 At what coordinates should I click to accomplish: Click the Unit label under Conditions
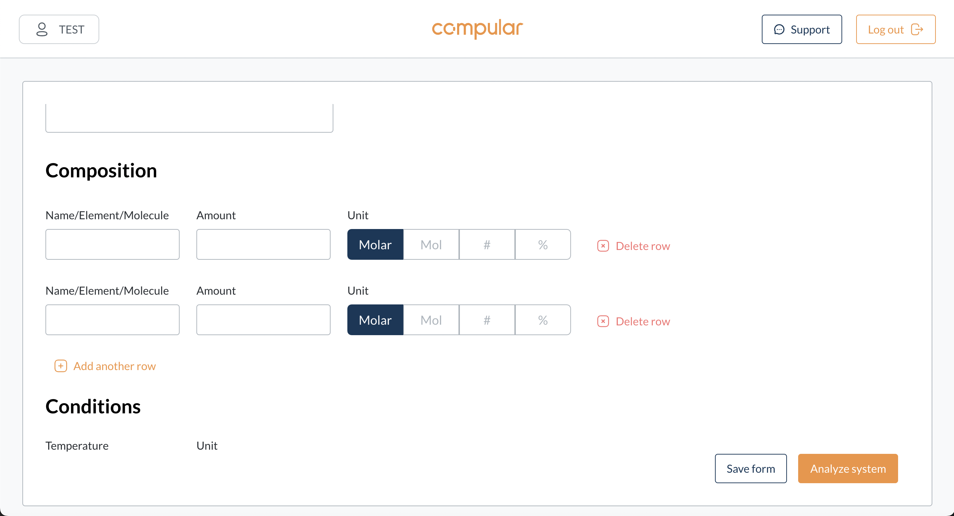pos(207,445)
